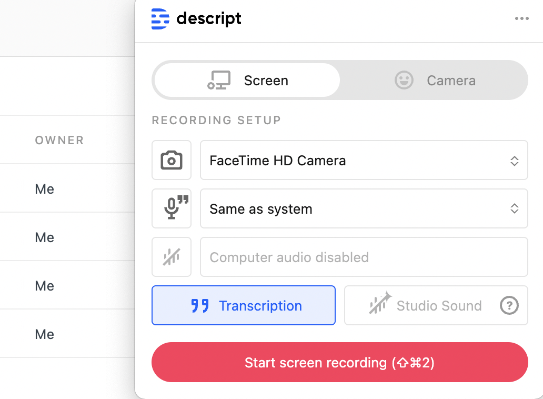Switch to the Screen recording tab
543x399 pixels.
coord(247,81)
